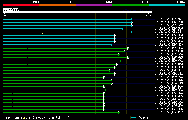Click the arrowhead ending the C5Z063 alignment bar
The width and height of the screenshot is (188, 120).
click(x=115, y=35)
